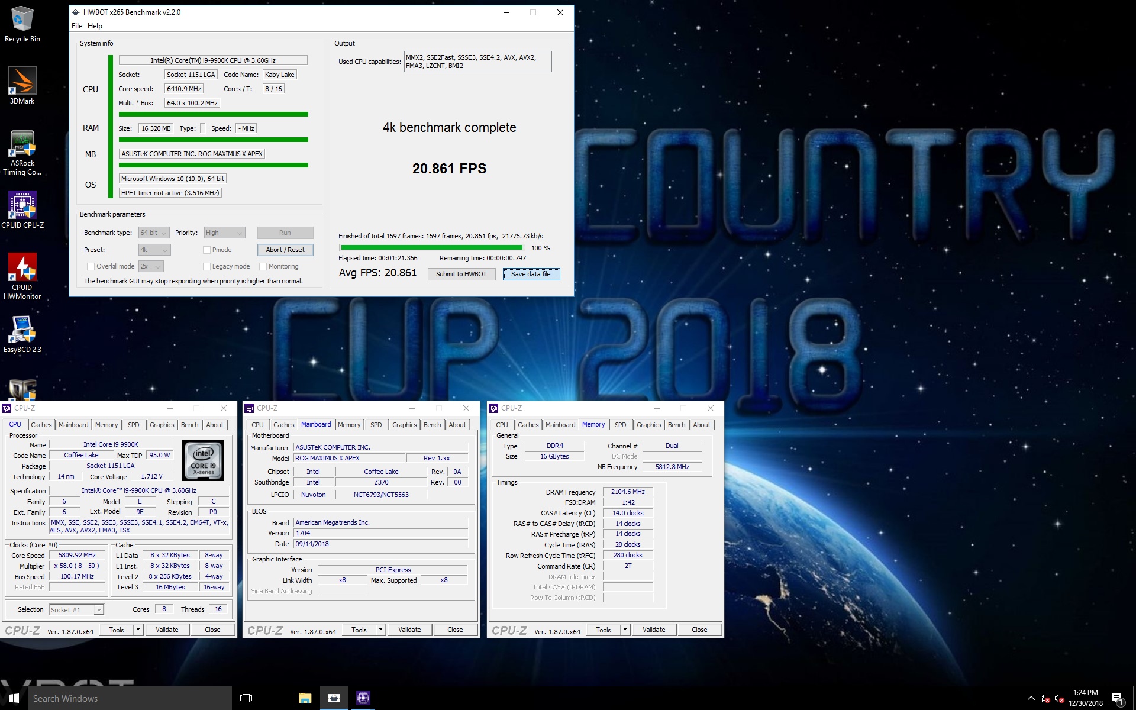Toggle the Monitoring checkbox
This screenshot has width=1136, height=710.
pos(263,266)
